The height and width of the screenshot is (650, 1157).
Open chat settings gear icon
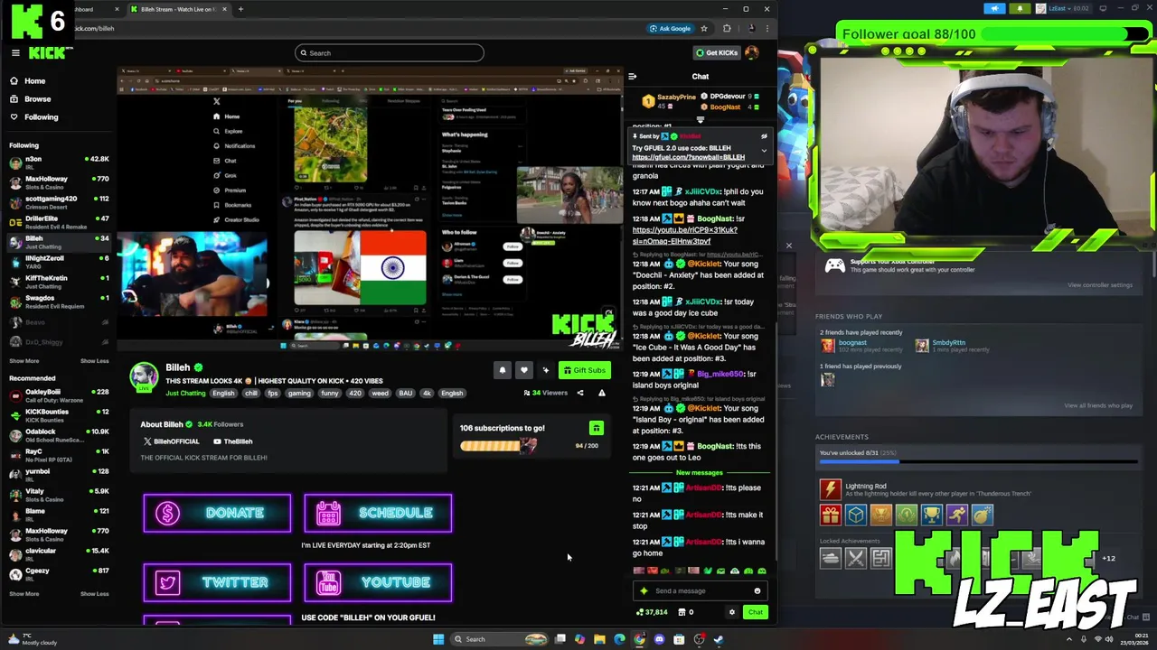[732, 612]
